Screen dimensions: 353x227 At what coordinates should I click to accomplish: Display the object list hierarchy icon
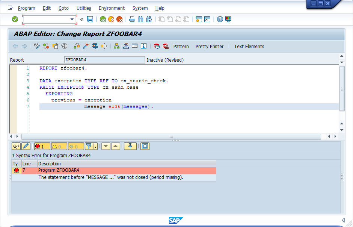point(116,46)
